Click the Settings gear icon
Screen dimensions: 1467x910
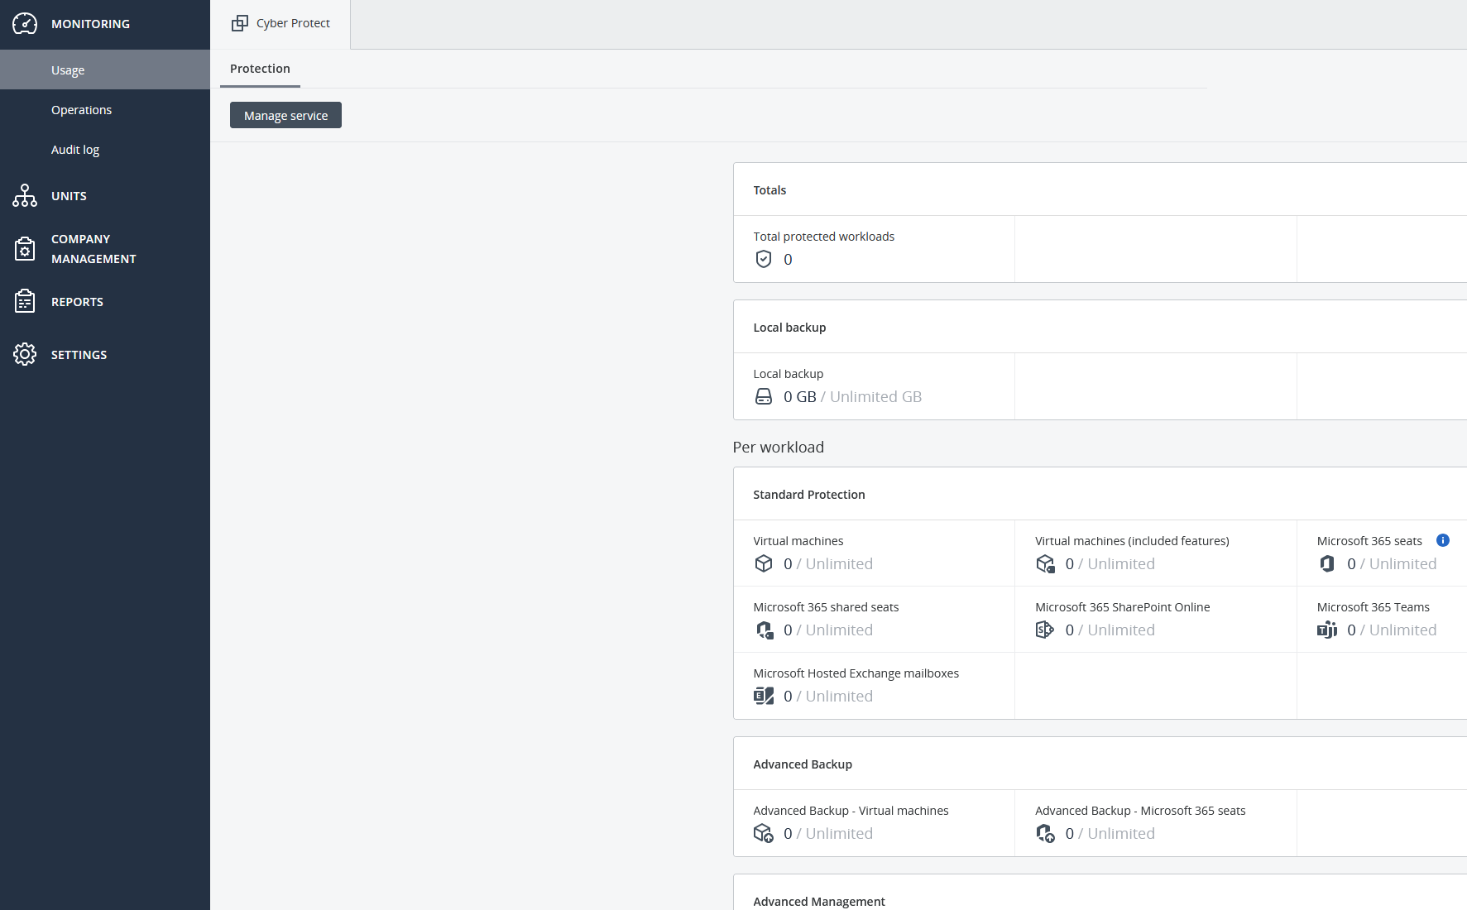click(x=25, y=354)
